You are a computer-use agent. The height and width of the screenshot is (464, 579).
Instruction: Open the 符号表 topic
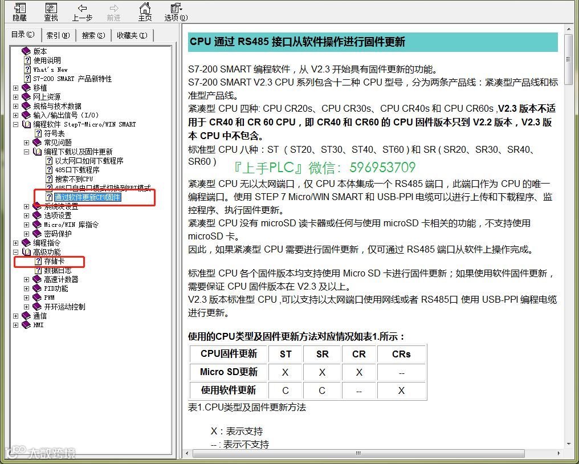(54, 133)
